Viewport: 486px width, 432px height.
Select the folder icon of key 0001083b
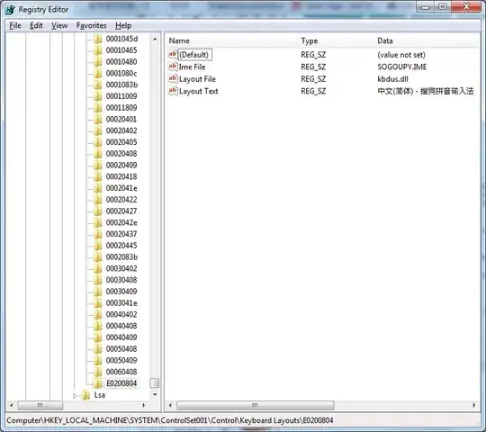tap(97, 85)
